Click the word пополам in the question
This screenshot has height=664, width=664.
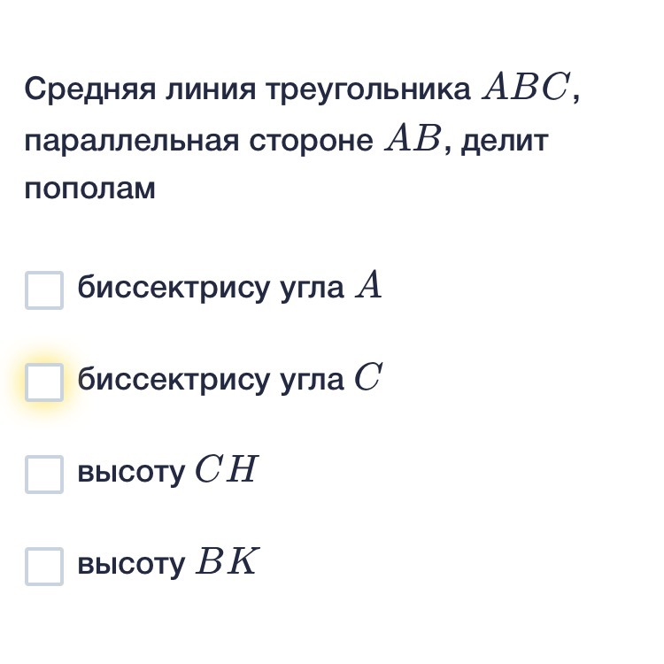point(89,189)
